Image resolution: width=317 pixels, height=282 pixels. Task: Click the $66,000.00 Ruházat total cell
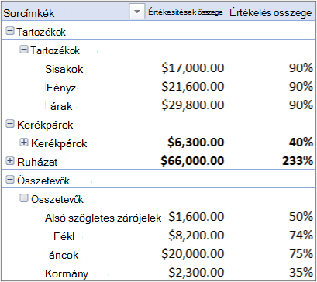192,161
